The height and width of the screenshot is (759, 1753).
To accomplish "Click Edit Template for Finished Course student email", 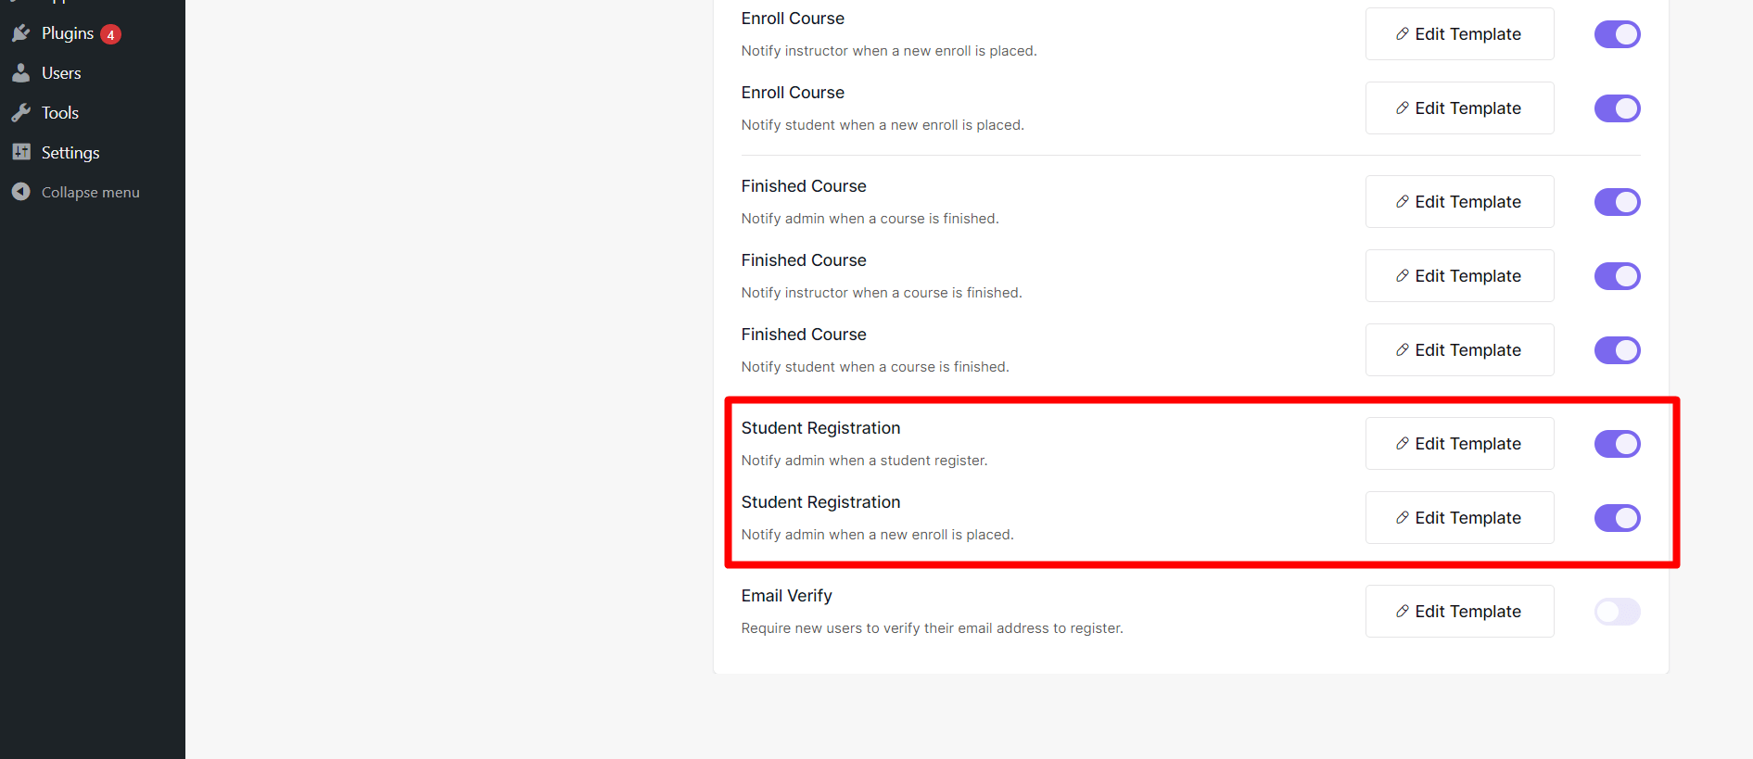I will 1459,349.
